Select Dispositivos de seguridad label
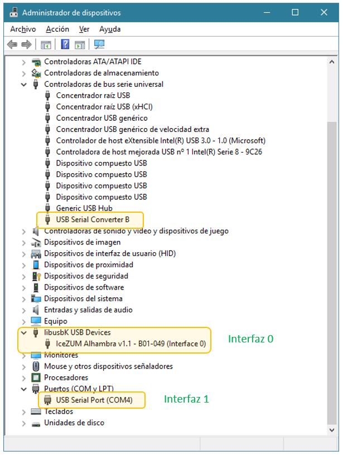343x456 pixels. [x=86, y=276]
